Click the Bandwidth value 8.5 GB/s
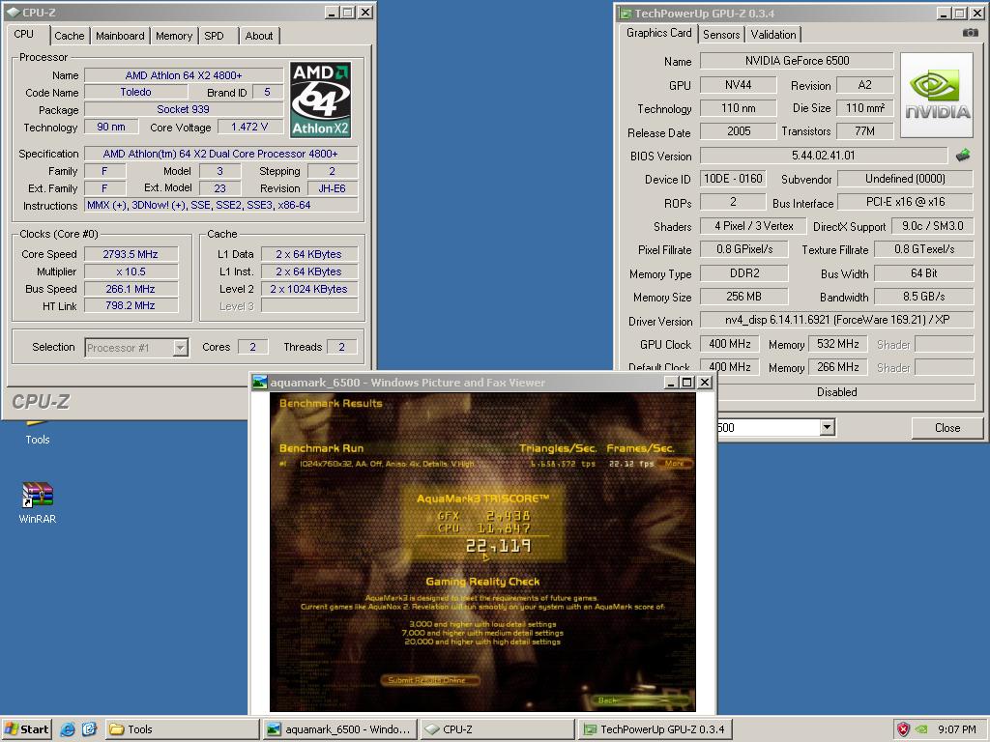 tap(923, 297)
